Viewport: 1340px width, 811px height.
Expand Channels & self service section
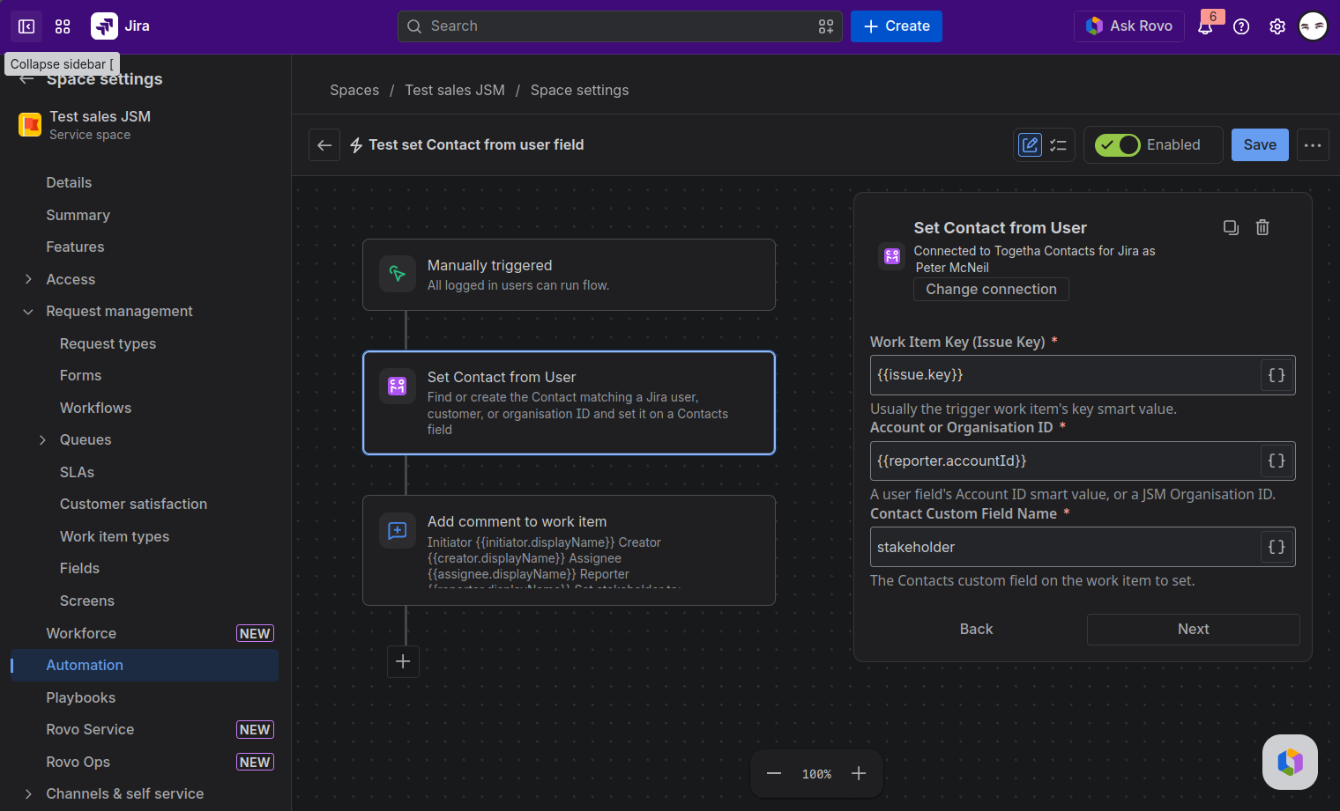(28, 794)
